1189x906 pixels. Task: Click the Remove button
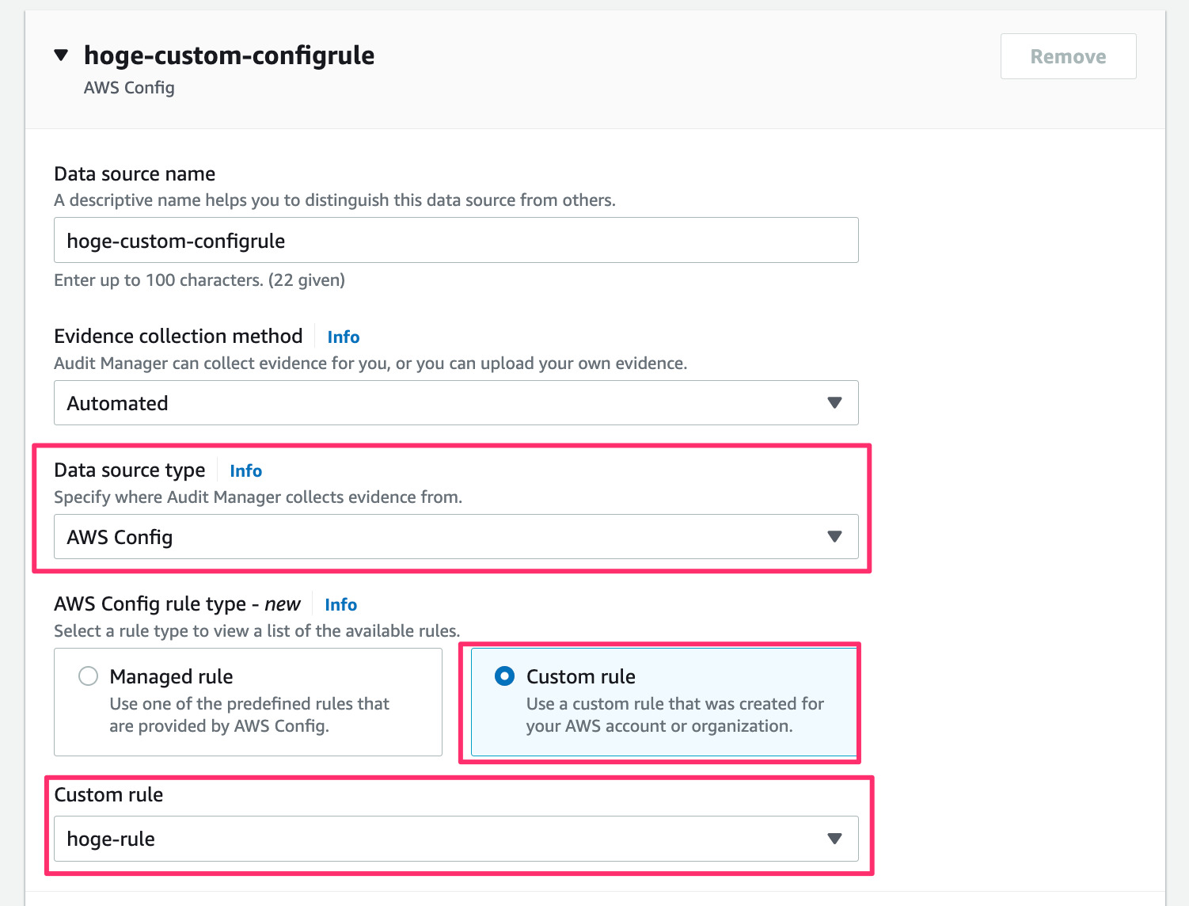[x=1068, y=56]
